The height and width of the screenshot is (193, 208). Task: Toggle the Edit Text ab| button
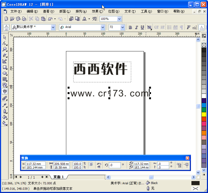pyautogui.click(x=194, y=27)
